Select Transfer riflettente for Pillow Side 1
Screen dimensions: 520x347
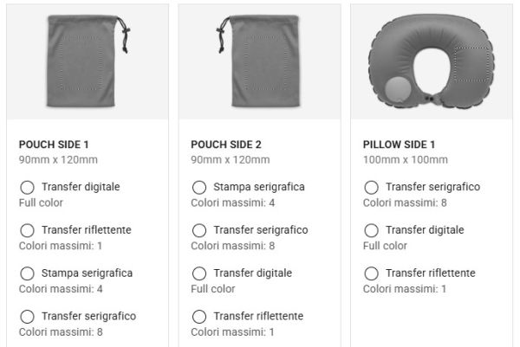pyautogui.click(x=372, y=273)
